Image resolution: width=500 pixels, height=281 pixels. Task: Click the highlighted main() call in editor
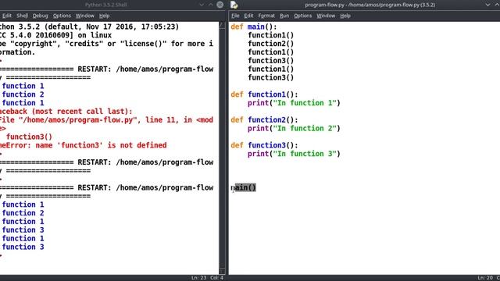(x=244, y=187)
